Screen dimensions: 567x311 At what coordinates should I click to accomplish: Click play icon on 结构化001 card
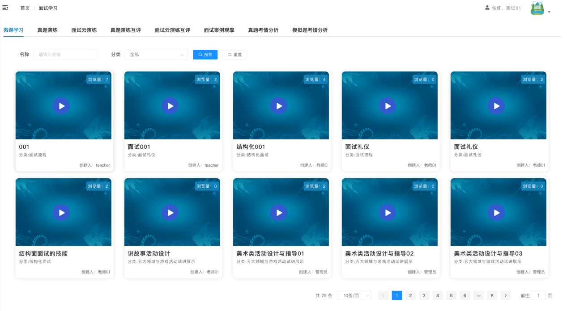click(x=279, y=106)
